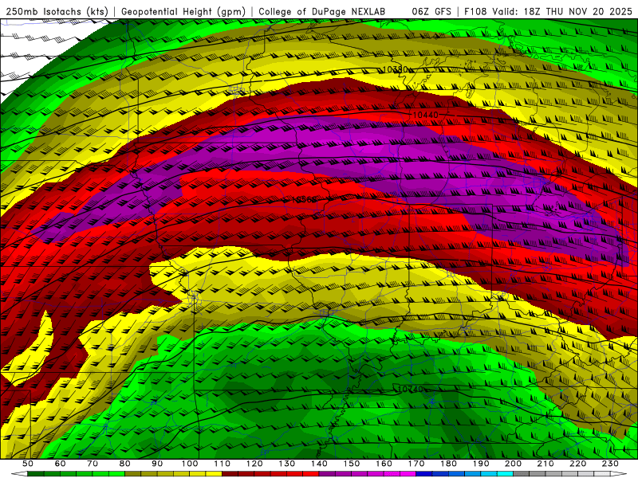638x478 pixels.
Task: Click the 50 value on the color scale
Action: pos(28,464)
